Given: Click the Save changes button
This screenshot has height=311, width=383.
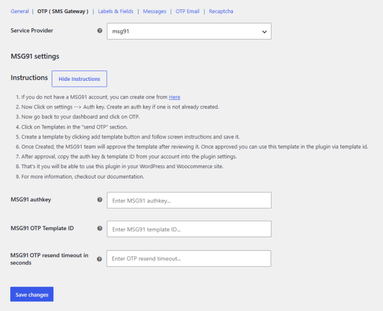Looking at the screenshot, I should tap(32, 294).
